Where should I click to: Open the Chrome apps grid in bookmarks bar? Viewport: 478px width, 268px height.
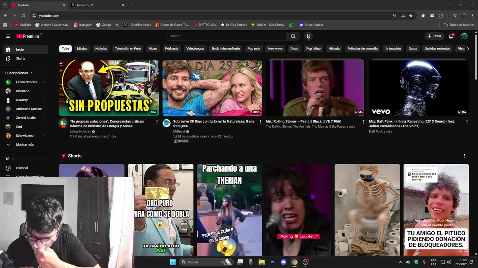click(5, 25)
